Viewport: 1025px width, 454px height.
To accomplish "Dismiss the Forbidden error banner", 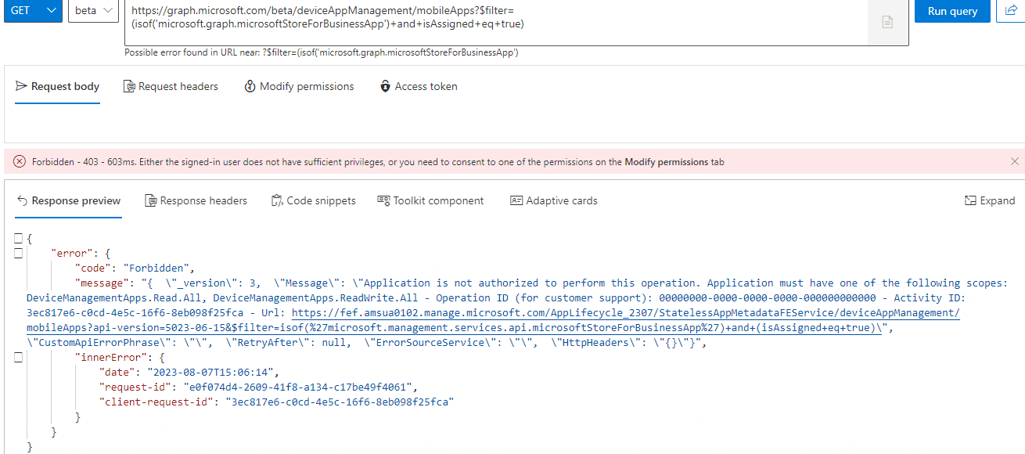I will pos(1015,162).
